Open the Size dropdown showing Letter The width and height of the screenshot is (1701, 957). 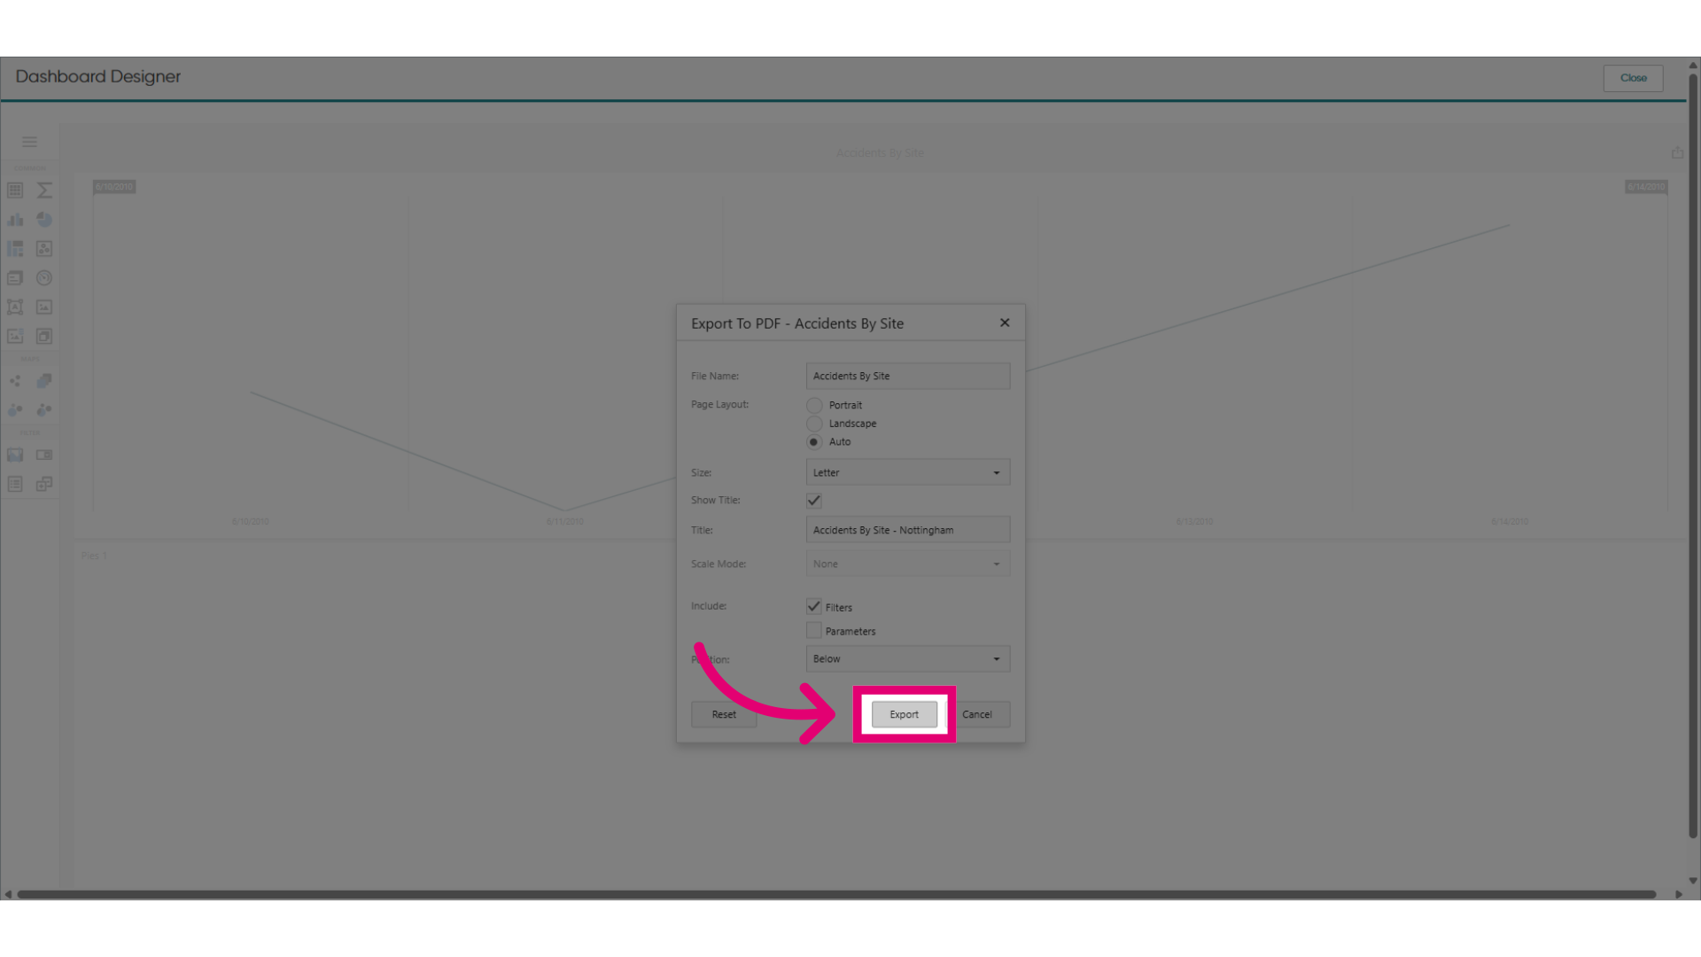[908, 472]
